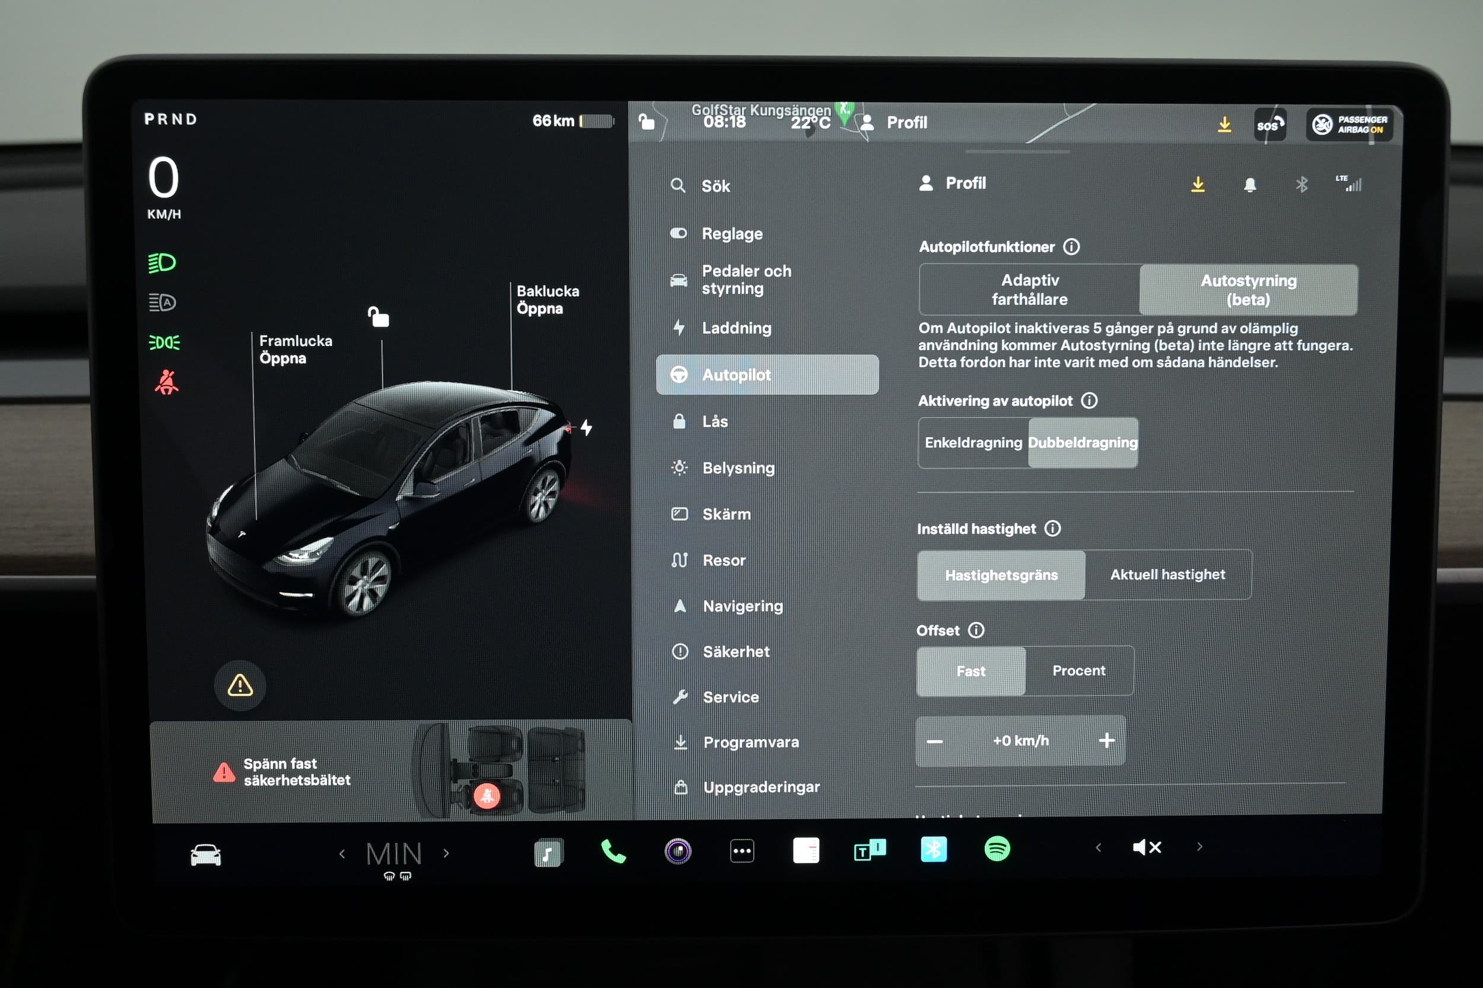Select Adaptiv farthållare option

pos(1030,289)
